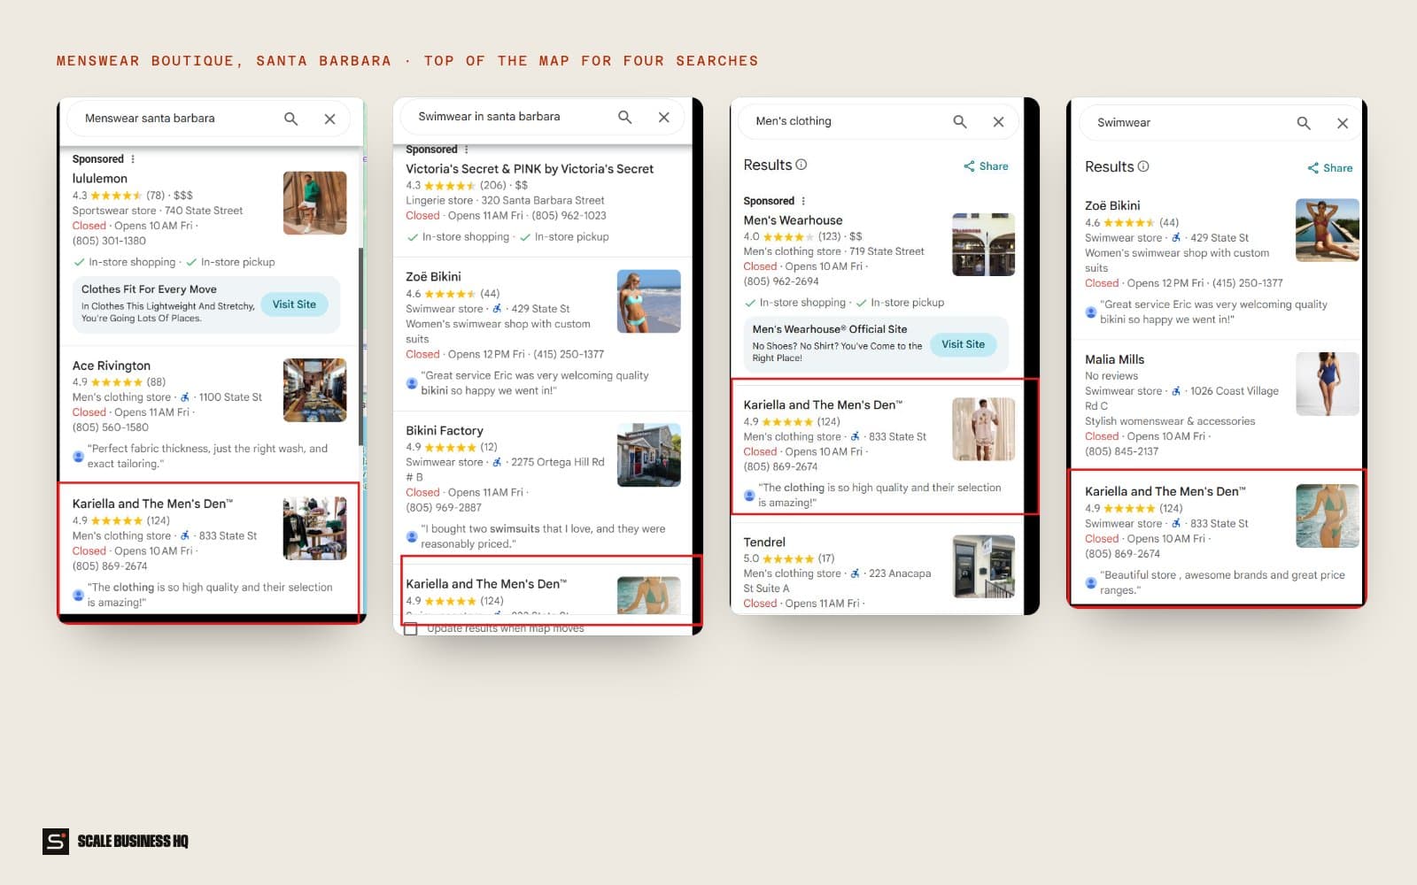Screen dimensions: 1417x885
Task: Open Sponsored options menu above Victoria's Secret
Action: (x=467, y=150)
